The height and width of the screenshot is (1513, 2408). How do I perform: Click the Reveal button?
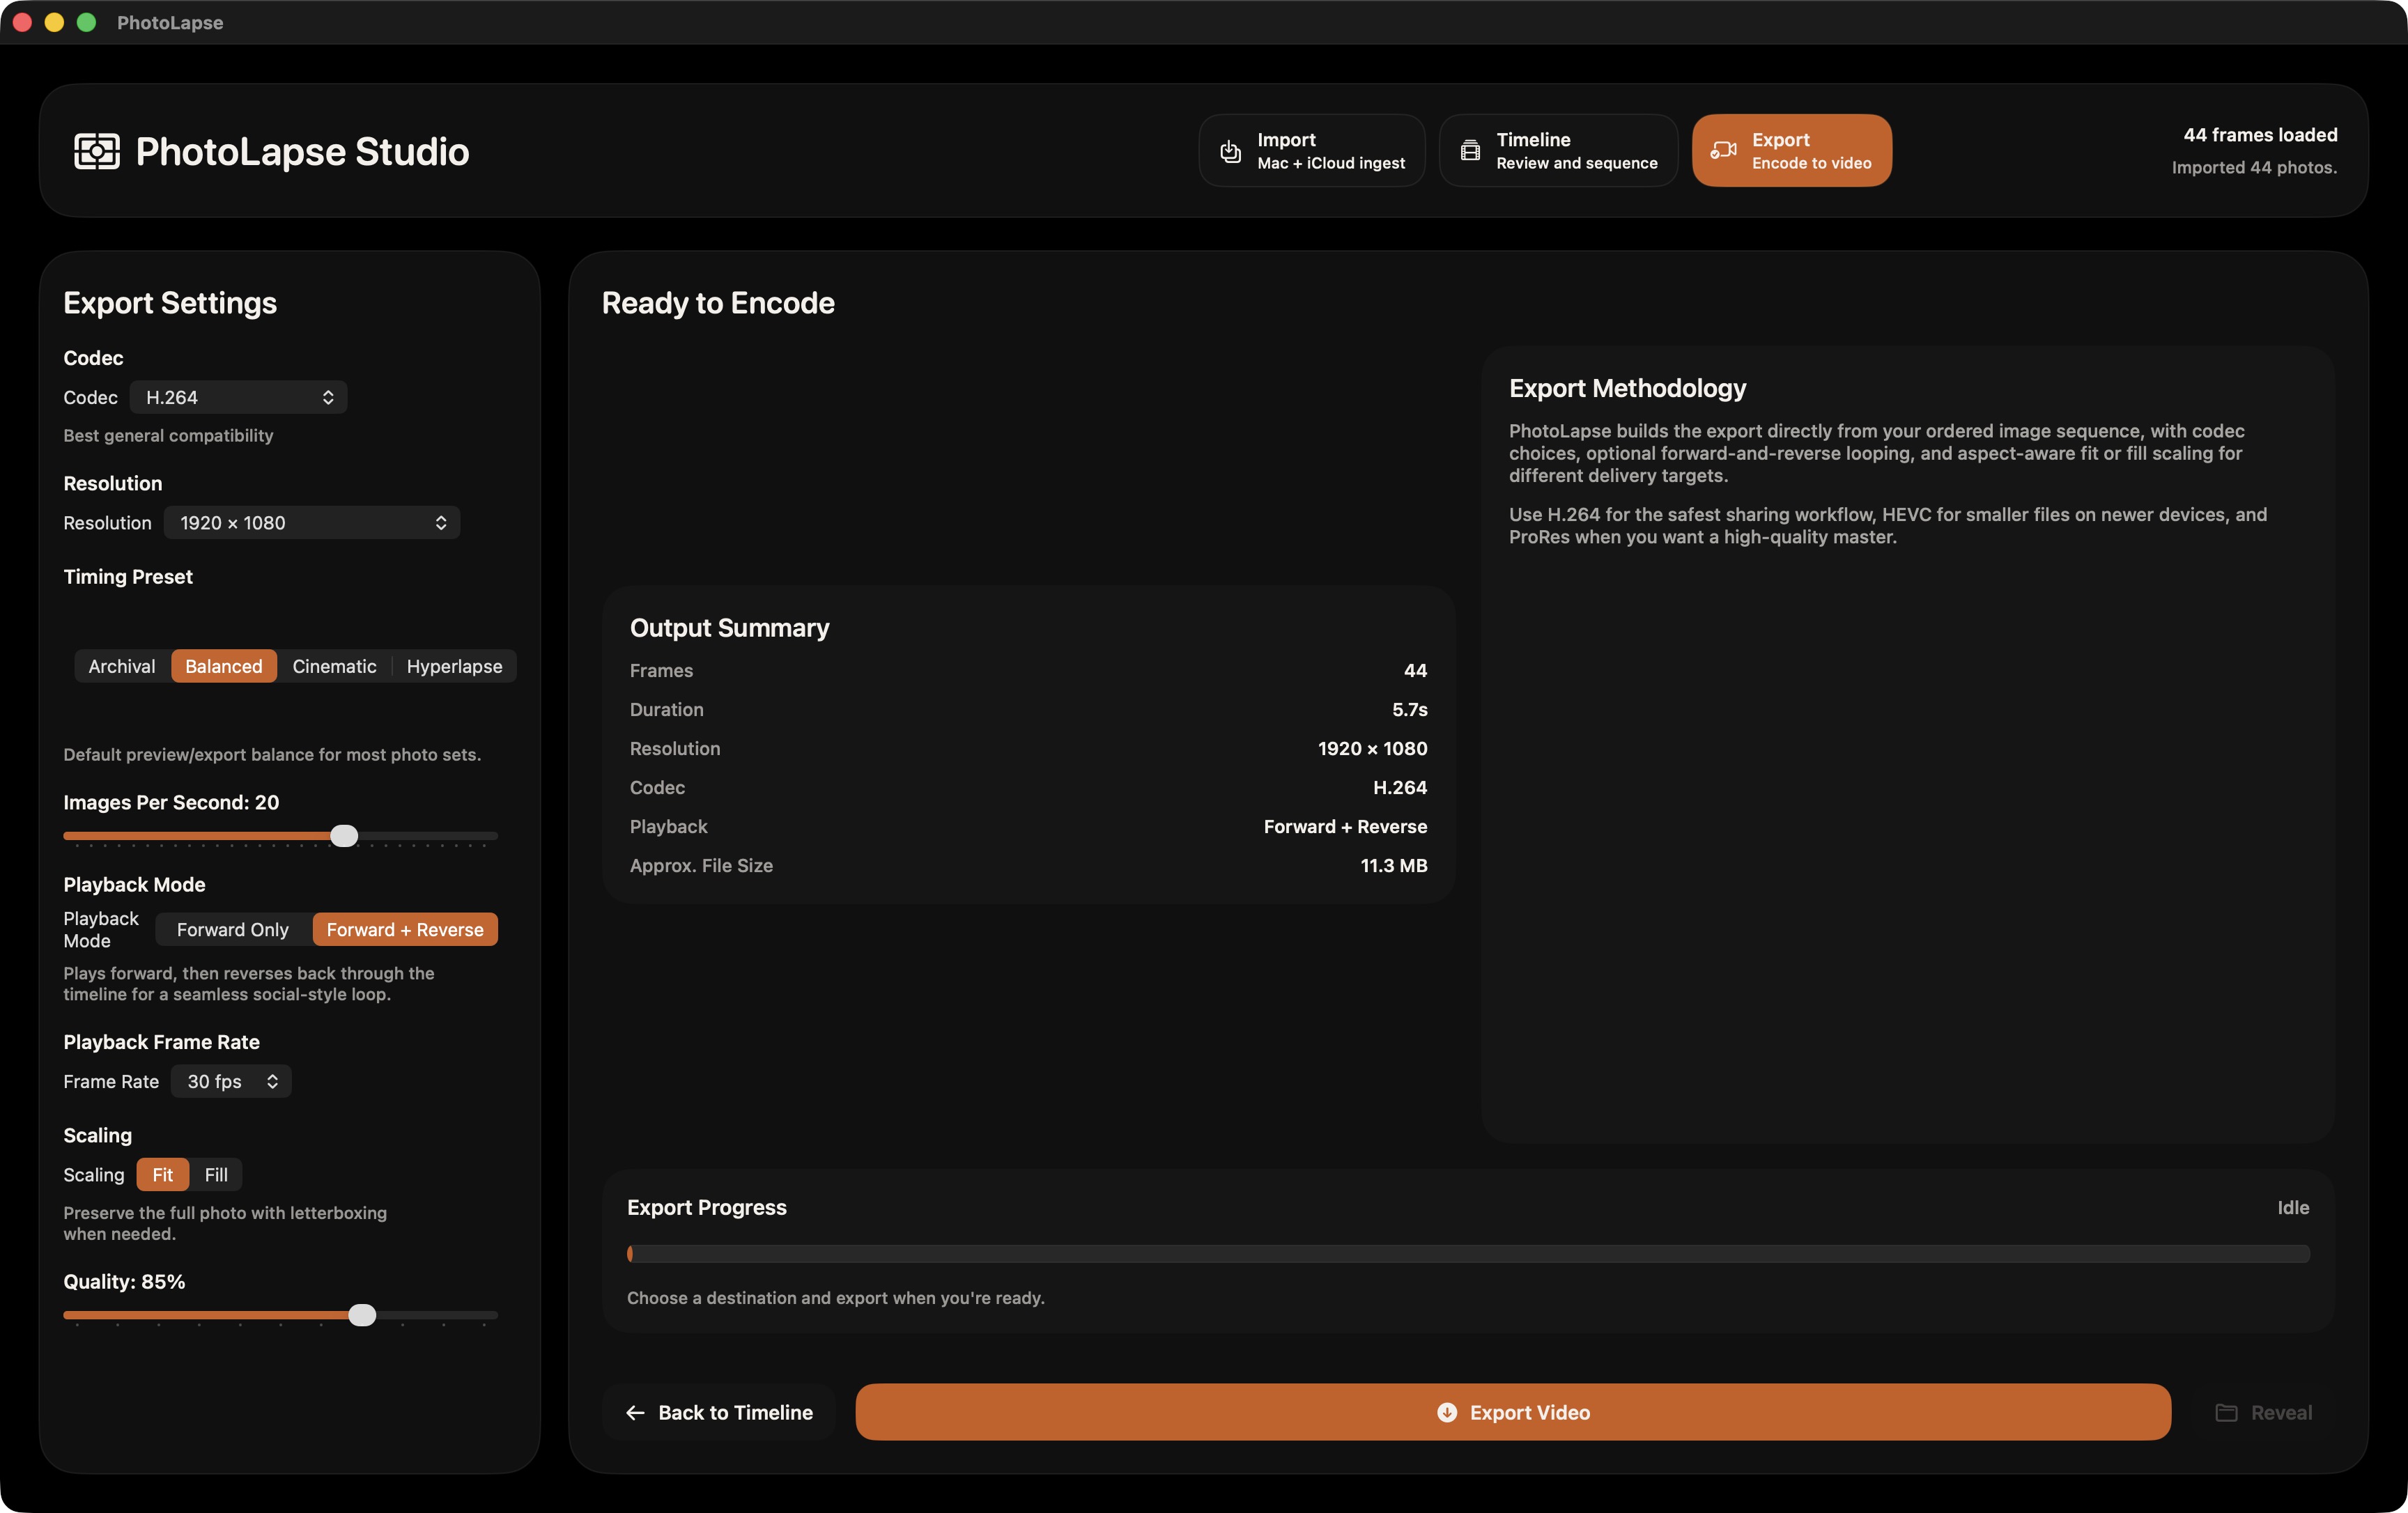pyautogui.click(x=2266, y=1412)
